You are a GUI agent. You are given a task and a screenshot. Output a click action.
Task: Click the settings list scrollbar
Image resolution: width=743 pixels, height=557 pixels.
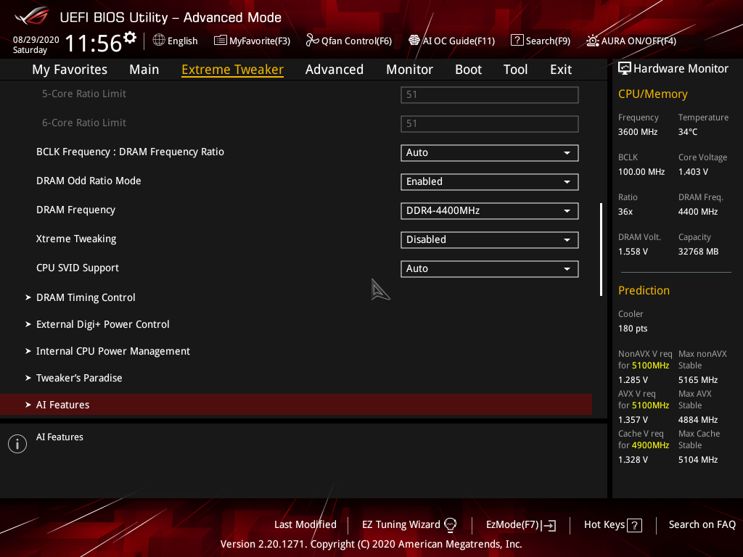(602, 249)
